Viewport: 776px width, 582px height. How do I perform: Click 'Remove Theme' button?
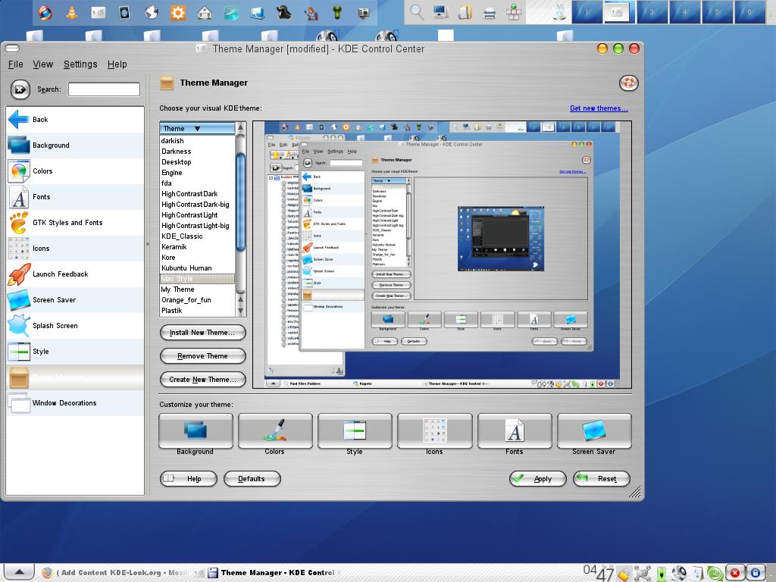pyautogui.click(x=203, y=356)
